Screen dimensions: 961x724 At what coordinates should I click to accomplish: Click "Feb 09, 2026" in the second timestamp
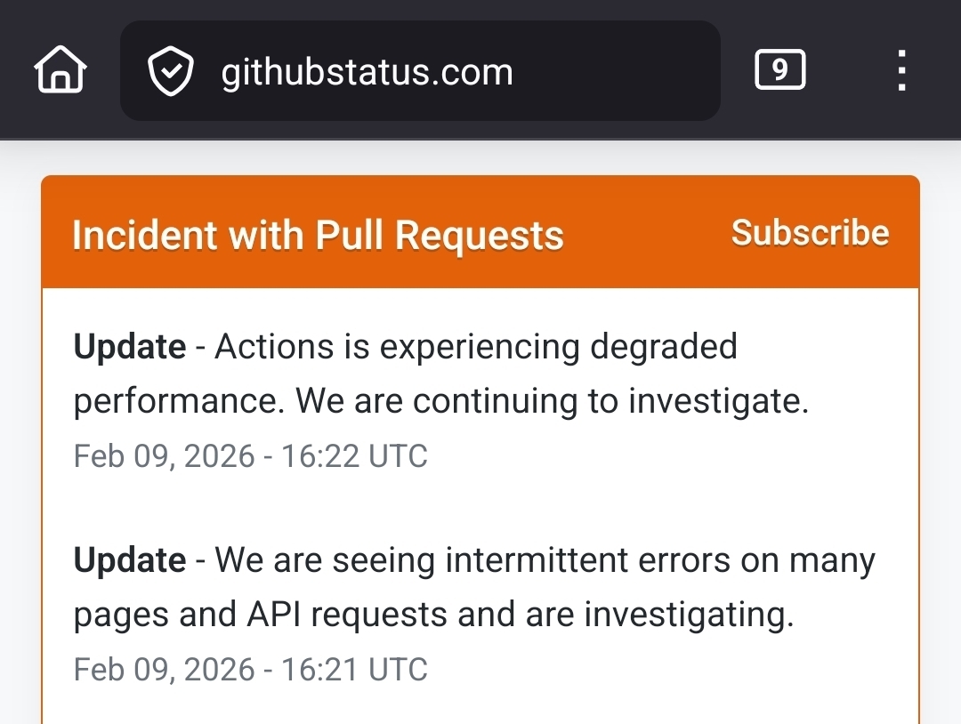click(166, 670)
